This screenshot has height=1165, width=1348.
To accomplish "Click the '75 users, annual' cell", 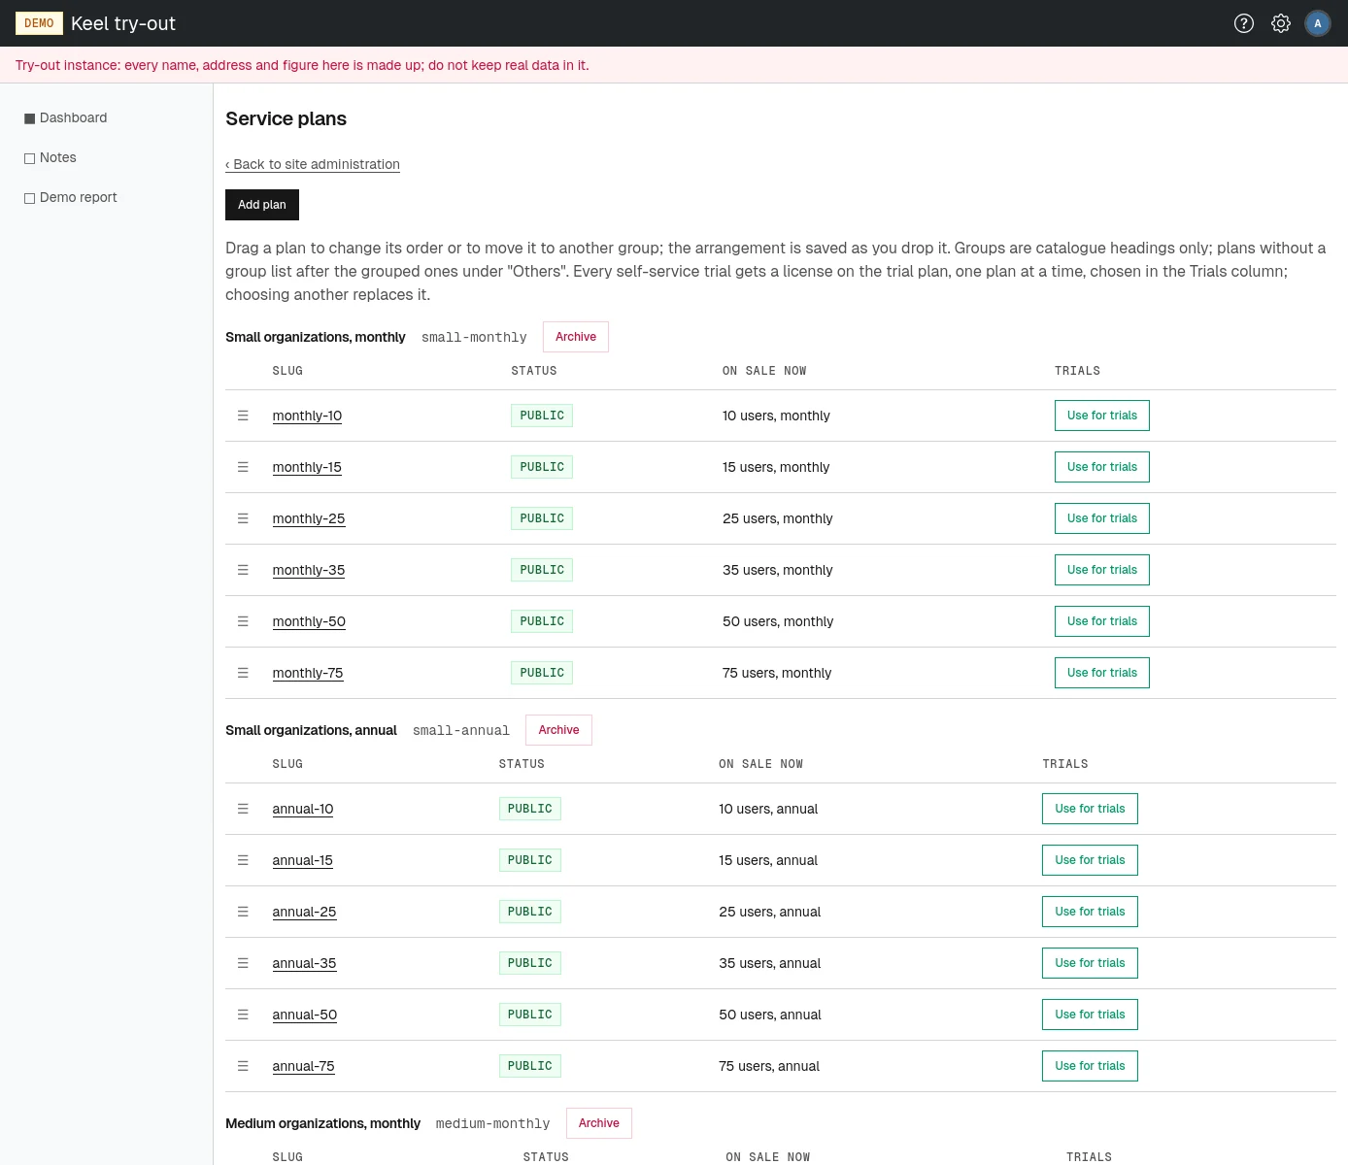I will pos(769,1066).
